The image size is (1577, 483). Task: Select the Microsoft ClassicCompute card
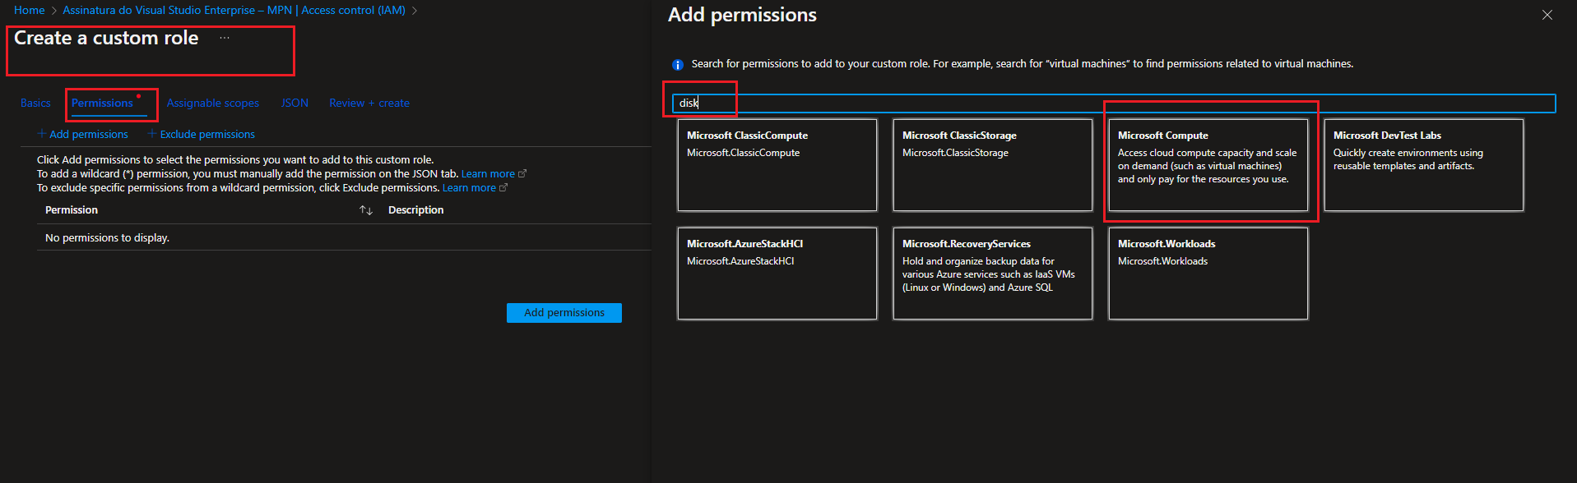(x=777, y=165)
